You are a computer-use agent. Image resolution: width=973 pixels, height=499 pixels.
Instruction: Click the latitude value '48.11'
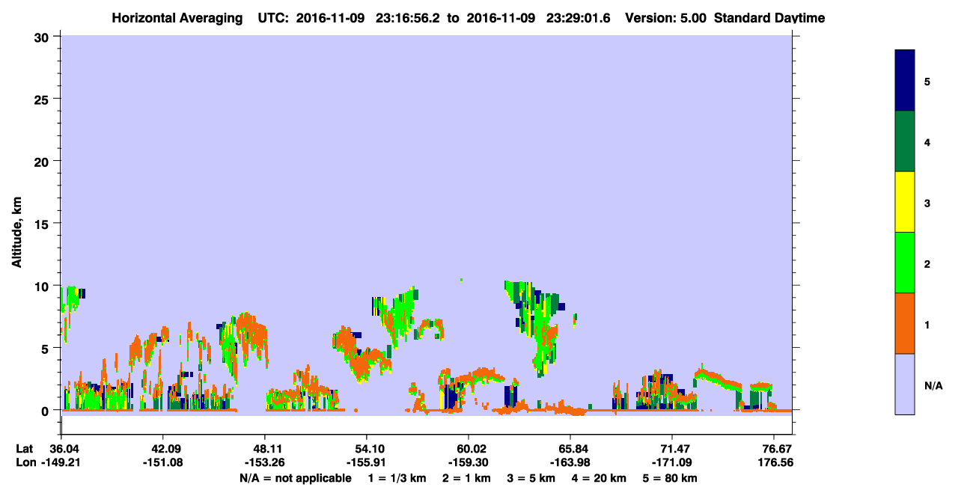265,449
